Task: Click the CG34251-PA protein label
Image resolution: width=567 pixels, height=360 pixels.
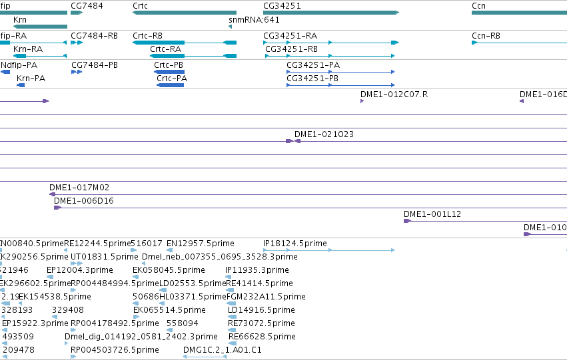Action: (x=313, y=65)
